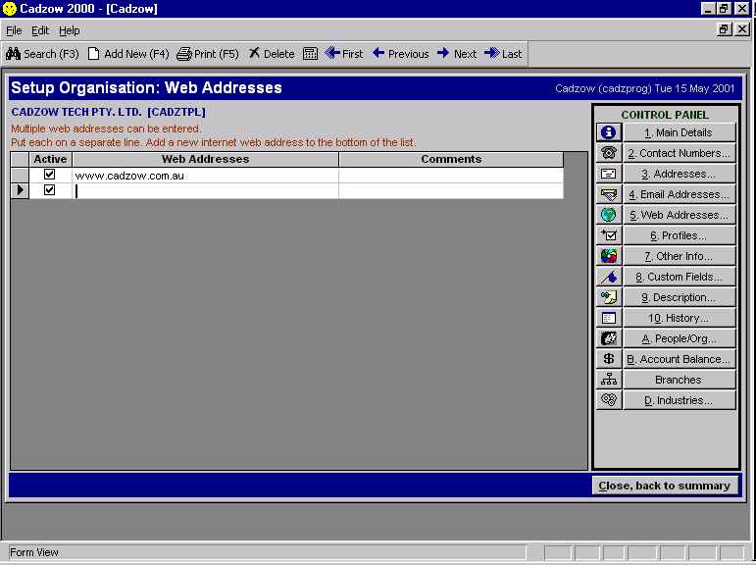Click Add New (F4) toolbar button
This screenshot has width=756, height=565.
128,54
